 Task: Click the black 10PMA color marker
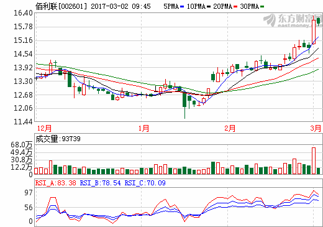pos(209,7)
